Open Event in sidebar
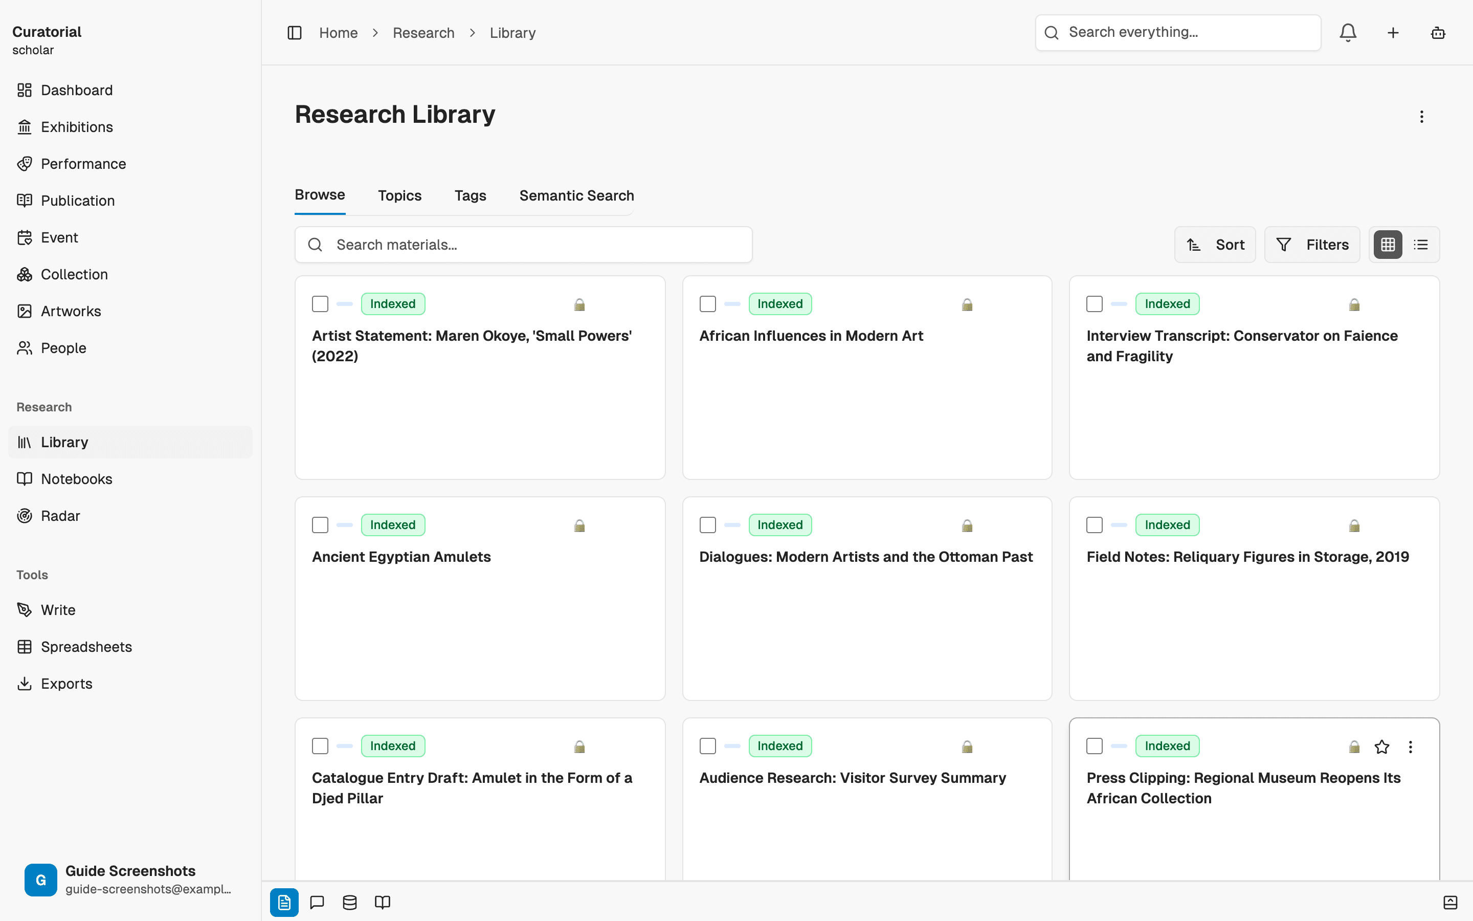Screen dimensions: 1473x921 [x=130, y=237]
